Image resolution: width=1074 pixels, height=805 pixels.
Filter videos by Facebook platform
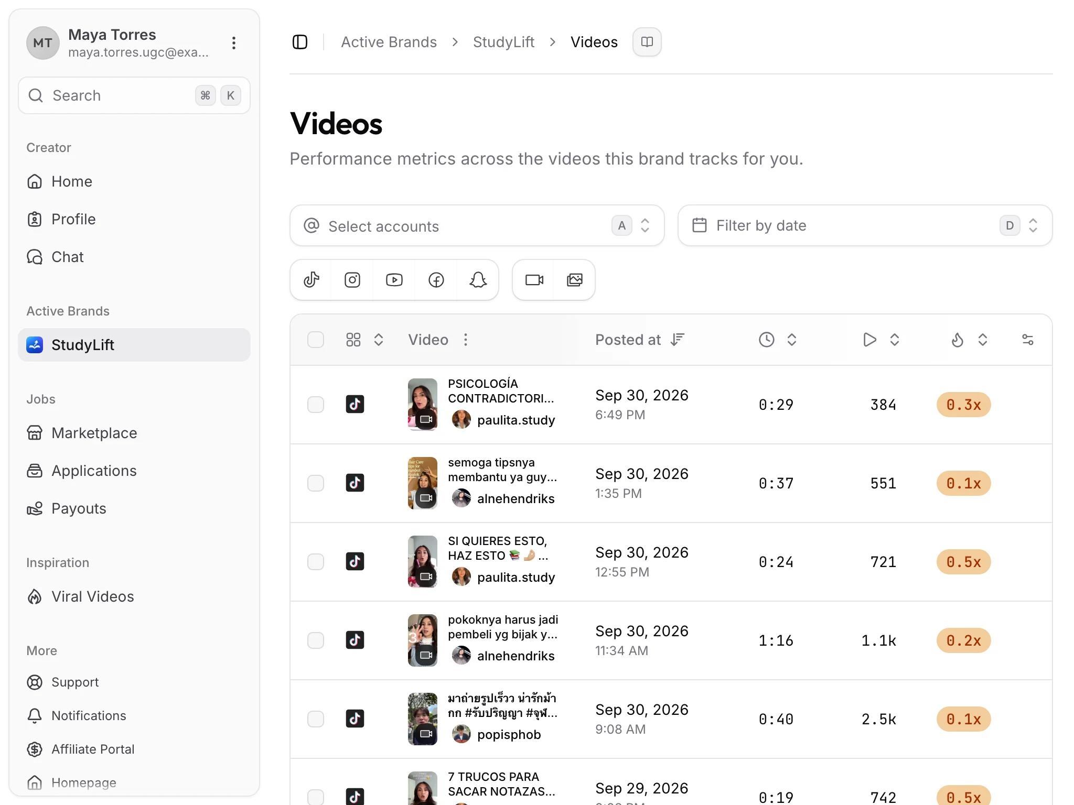[x=436, y=280]
